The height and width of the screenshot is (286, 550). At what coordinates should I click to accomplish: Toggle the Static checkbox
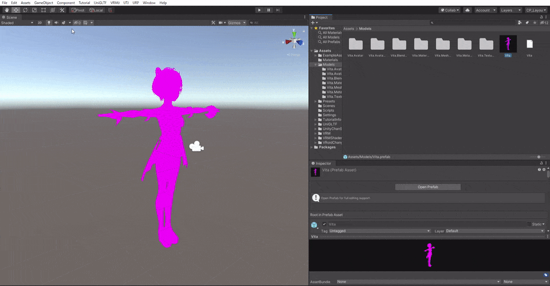pyautogui.click(x=529, y=224)
